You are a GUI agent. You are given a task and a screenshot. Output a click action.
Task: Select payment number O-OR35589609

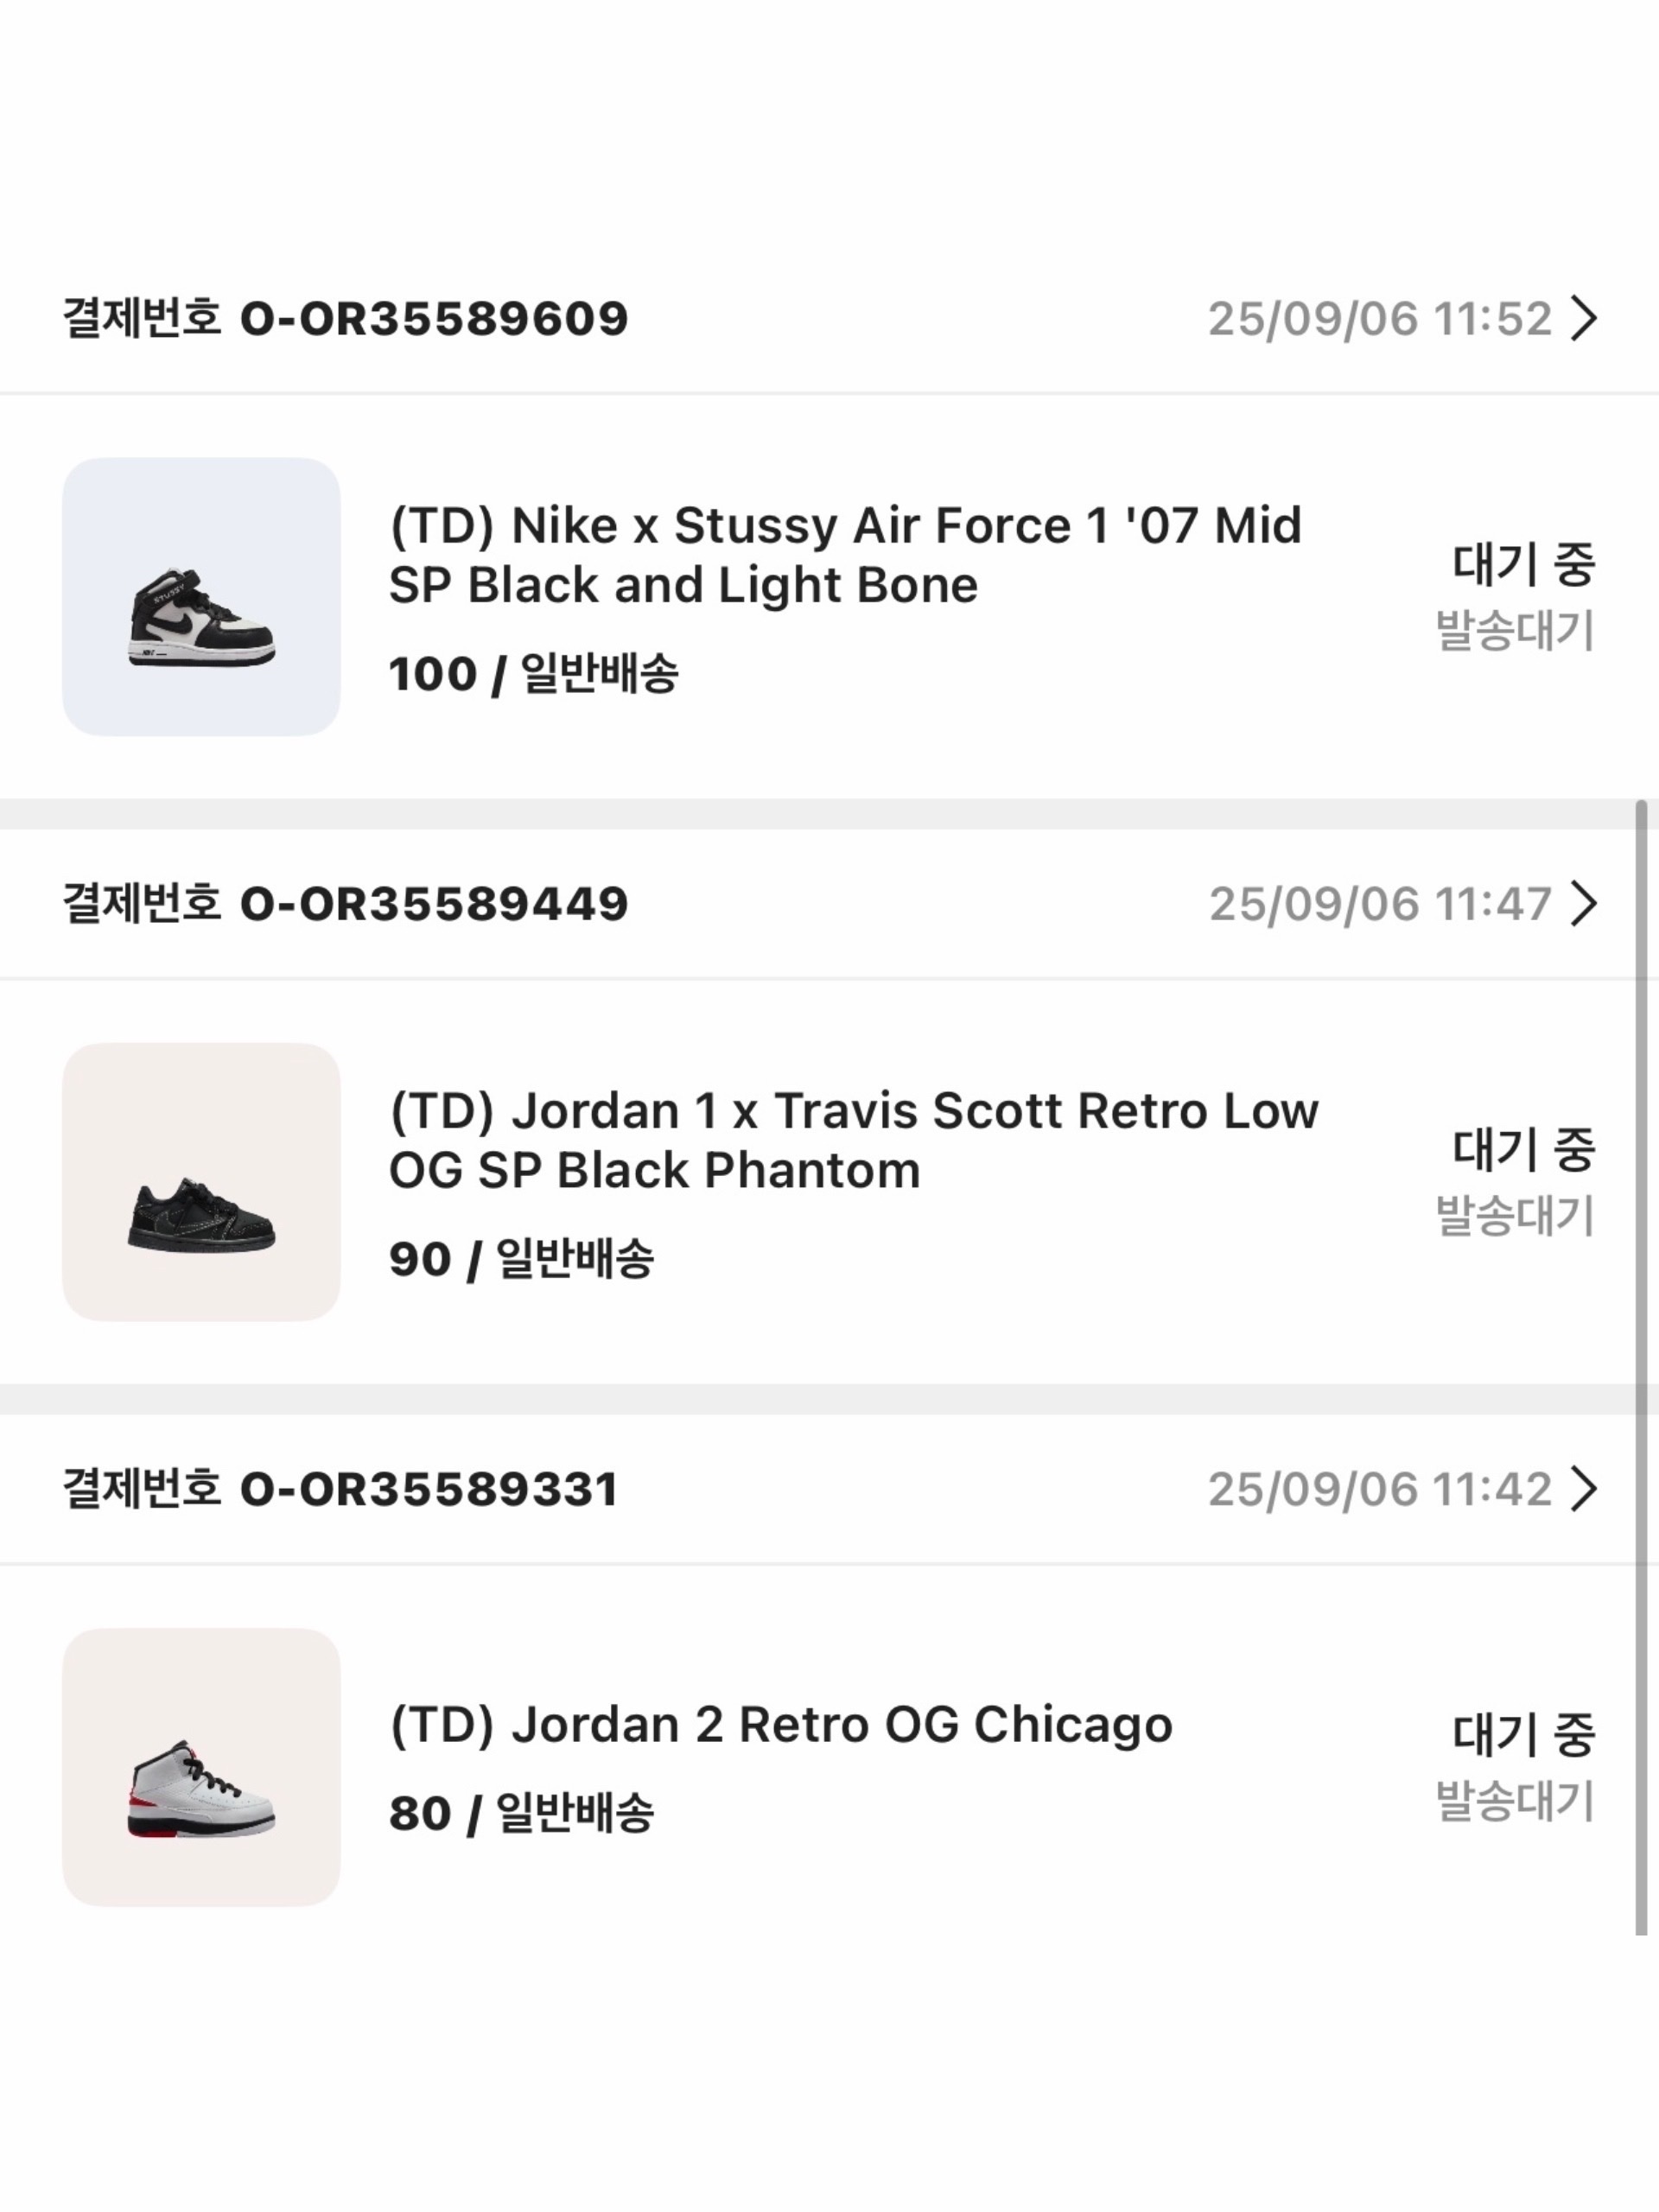coord(434,319)
